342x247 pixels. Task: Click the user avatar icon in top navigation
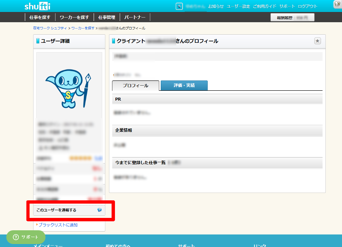pyautogui.click(x=179, y=6)
